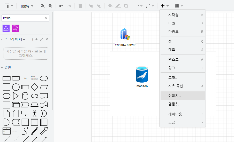Click the sidebar vertical scrollbar
This screenshot has width=234, height=142.
53,61
